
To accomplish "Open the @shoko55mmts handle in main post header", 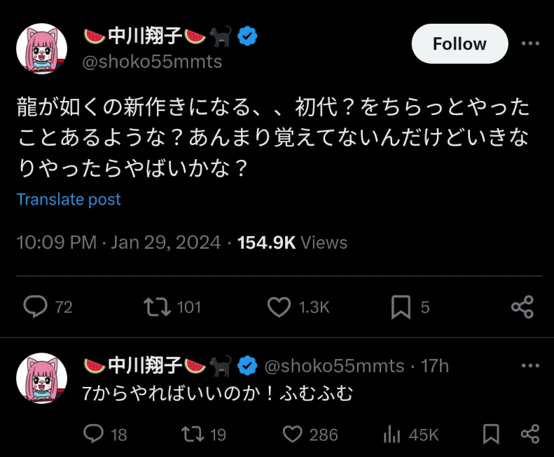I will [x=152, y=62].
